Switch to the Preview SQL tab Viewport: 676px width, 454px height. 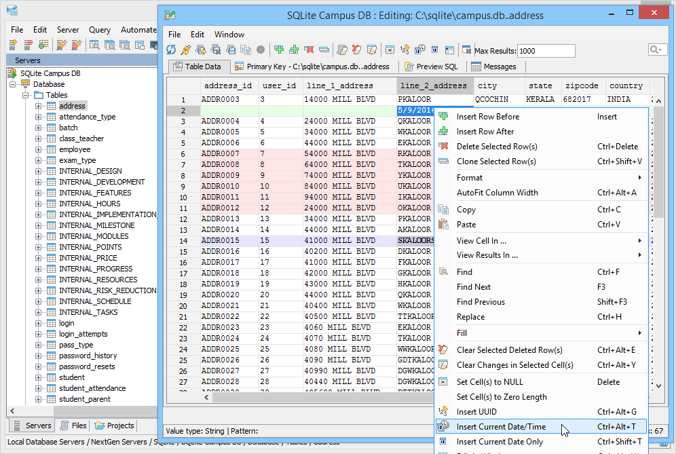(x=431, y=67)
